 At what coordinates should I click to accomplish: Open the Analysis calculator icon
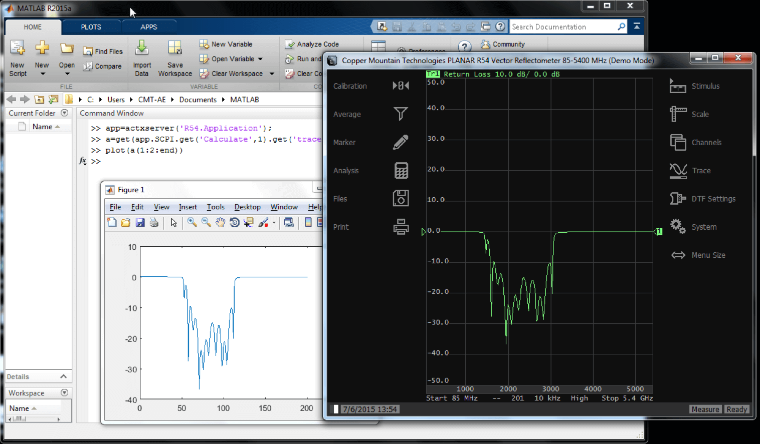point(400,170)
